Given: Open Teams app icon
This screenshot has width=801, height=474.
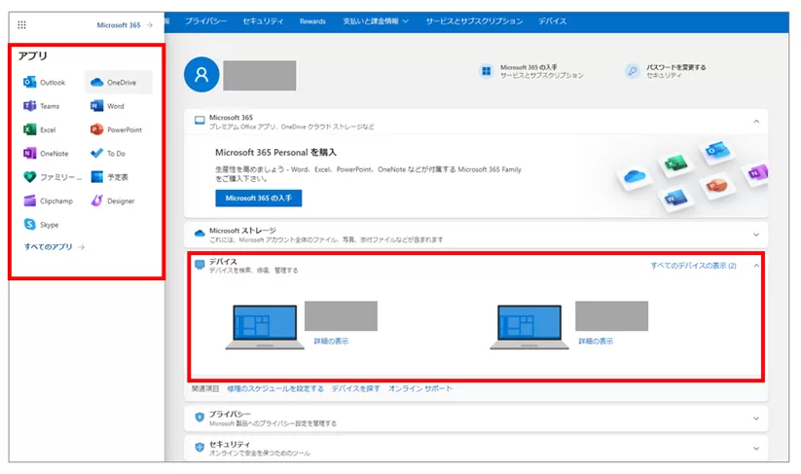Looking at the screenshot, I should (30, 106).
